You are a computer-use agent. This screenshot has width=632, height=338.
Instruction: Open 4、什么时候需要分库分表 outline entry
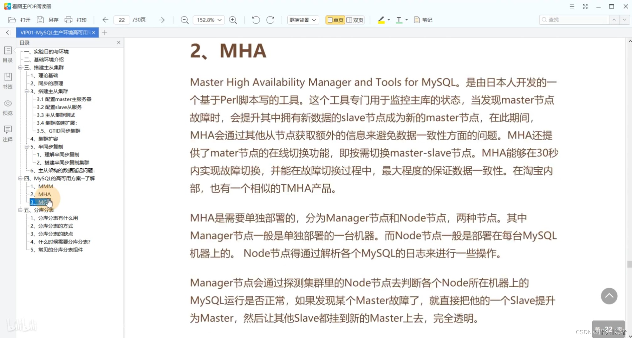60,242
